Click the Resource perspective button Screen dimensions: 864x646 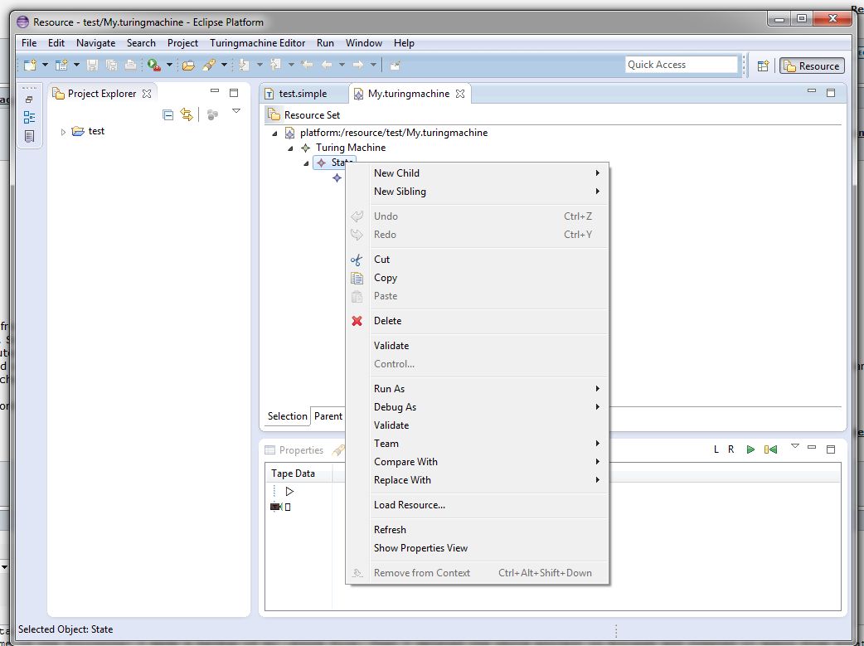[813, 66]
